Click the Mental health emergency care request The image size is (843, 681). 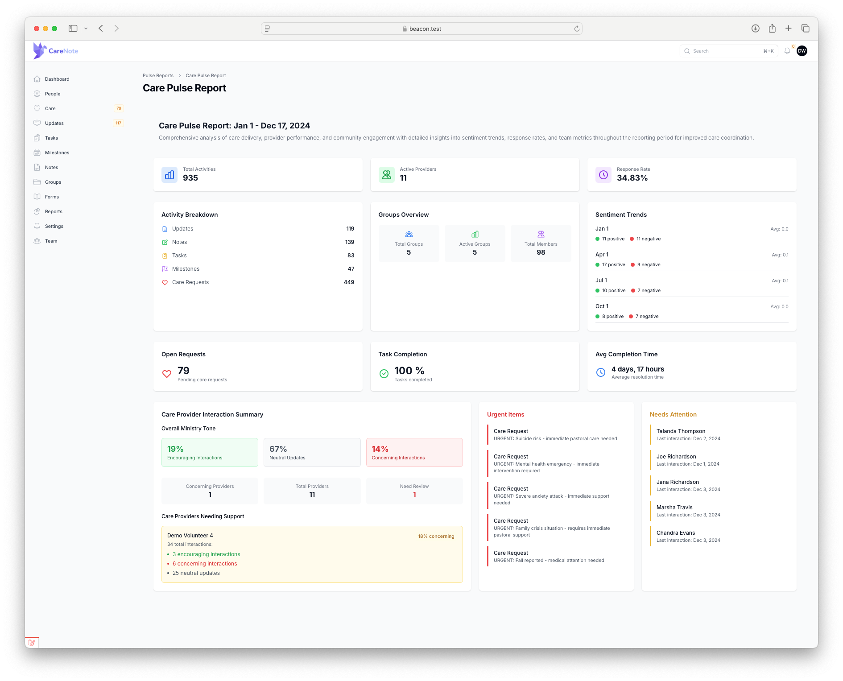(556, 463)
